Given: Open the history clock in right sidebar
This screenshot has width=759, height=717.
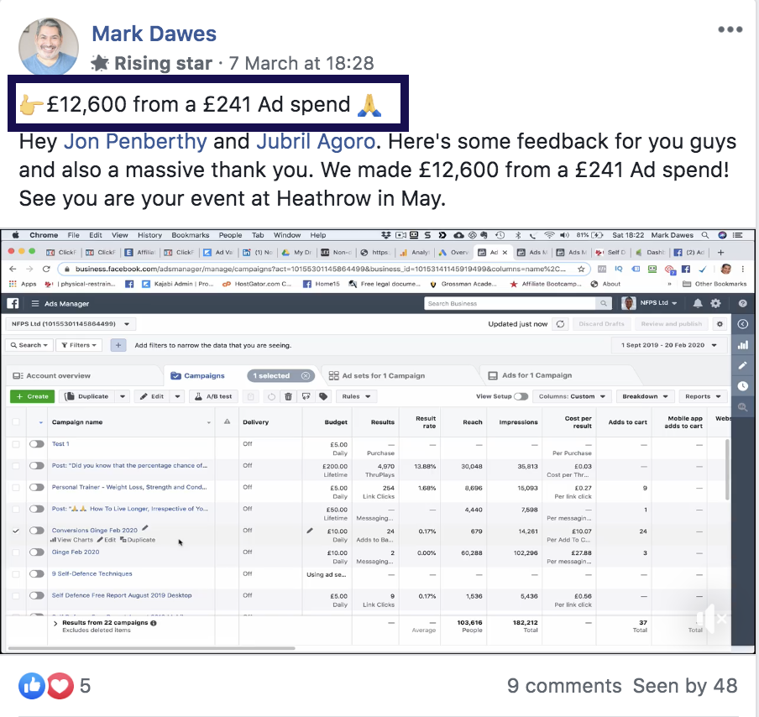Looking at the screenshot, I should (742, 386).
